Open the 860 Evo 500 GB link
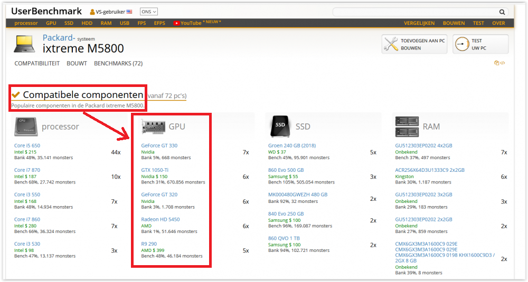 tap(286, 170)
